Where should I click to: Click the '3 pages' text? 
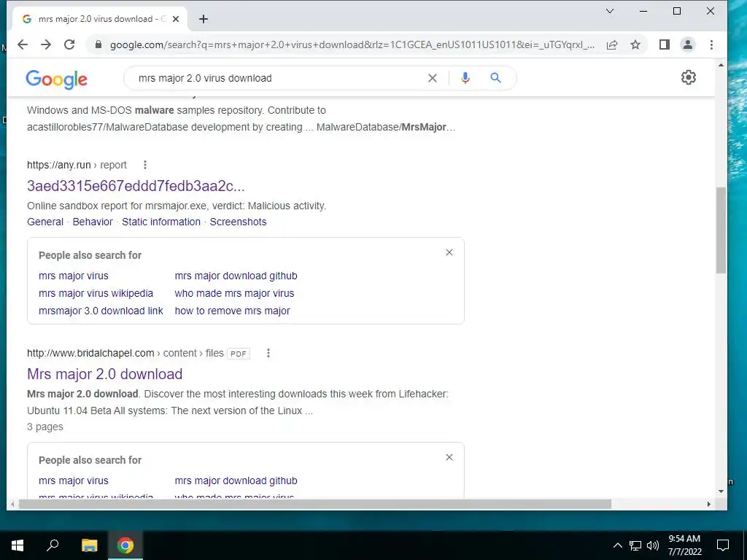point(44,427)
